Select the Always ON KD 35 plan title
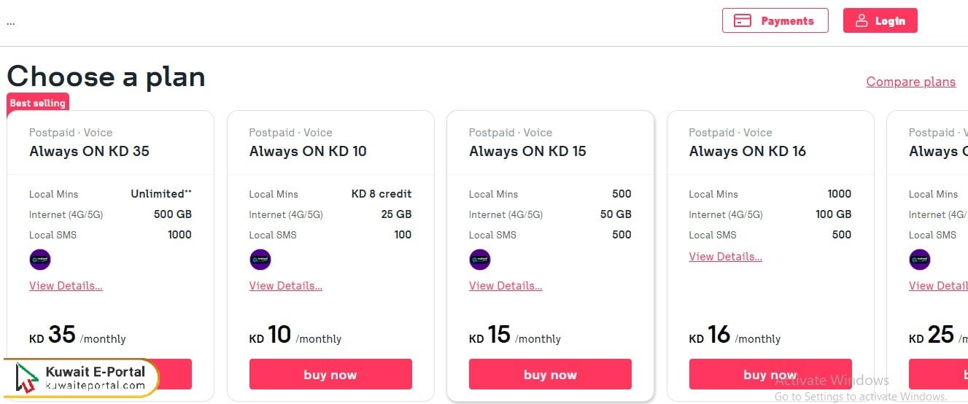The image size is (968, 404). 89,152
